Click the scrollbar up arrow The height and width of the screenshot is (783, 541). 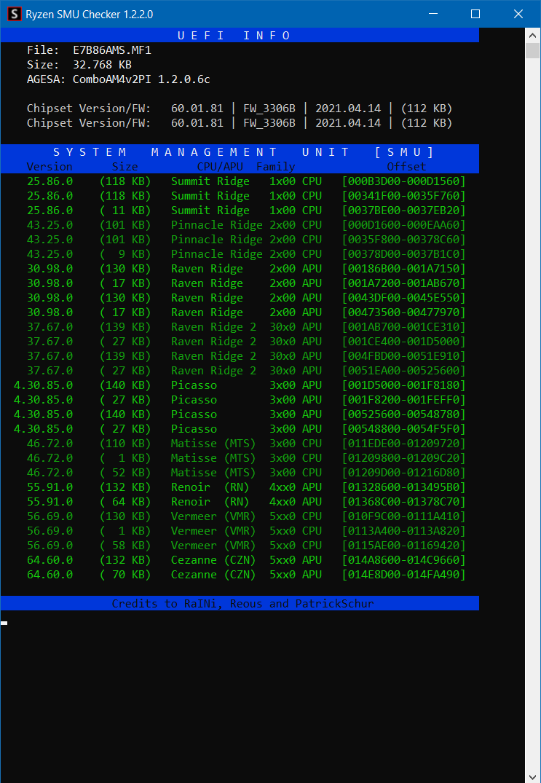tap(532, 36)
